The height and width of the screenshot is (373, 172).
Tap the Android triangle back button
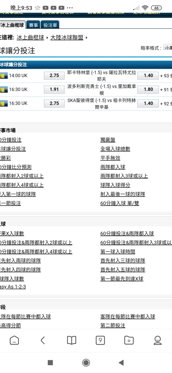(121, 362)
